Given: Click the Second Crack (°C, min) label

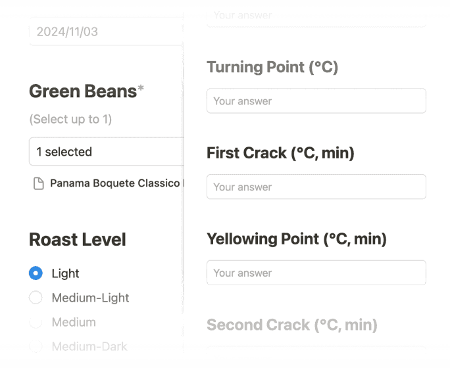Looking at the screenshot, I should pyautogui.click(x=291, y=325).
